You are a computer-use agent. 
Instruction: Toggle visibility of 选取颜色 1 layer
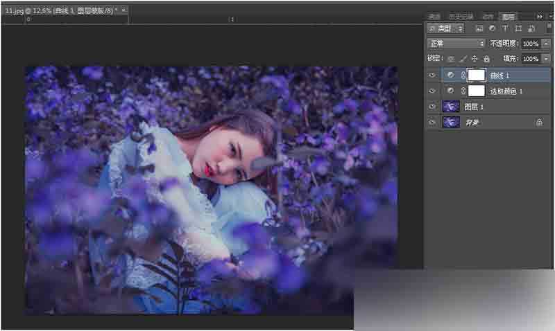tap(432, 91)
